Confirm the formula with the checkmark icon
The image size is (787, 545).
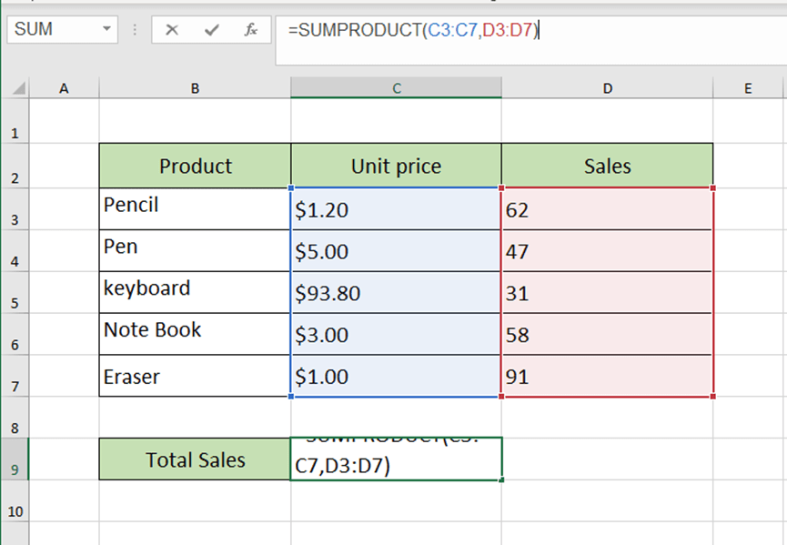(x=211, y=30)
